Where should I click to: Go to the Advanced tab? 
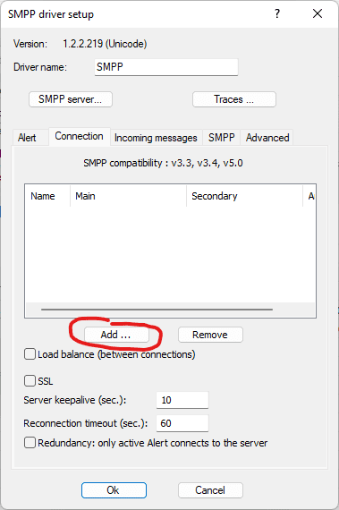[267, 138]
